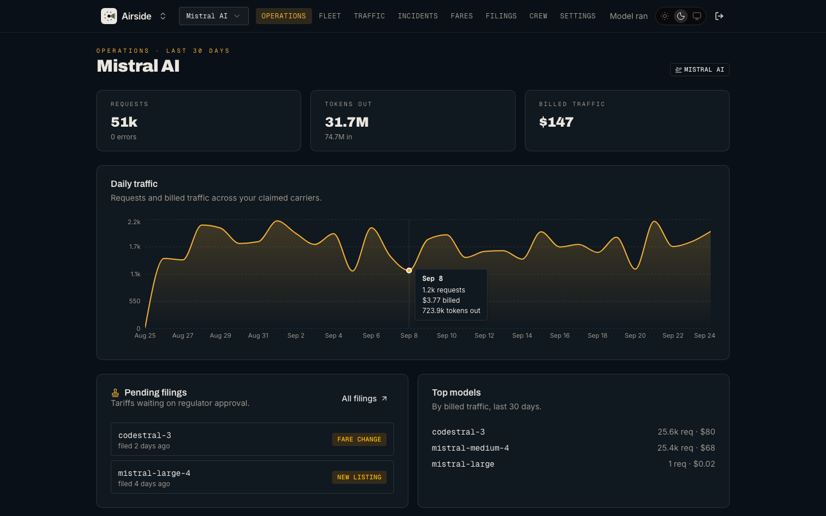Click the Sep 2 axis label
This screenshot has width=826, height=516.
pos(296,335)
